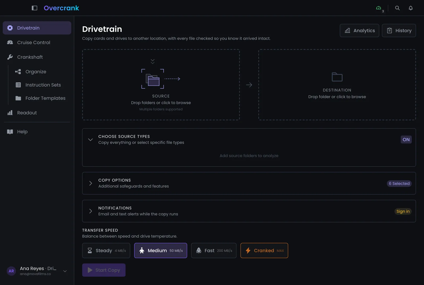Expand the Copy Options section
424x285 pixels.
point(90,183)
